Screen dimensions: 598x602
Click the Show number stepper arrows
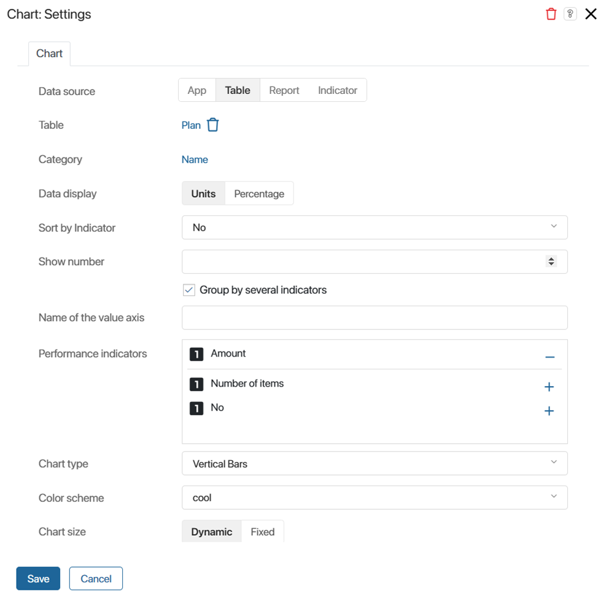point(551,261)
